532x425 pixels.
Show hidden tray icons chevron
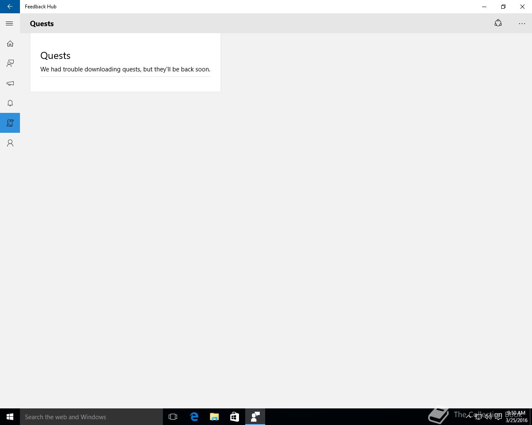point(468,417)
